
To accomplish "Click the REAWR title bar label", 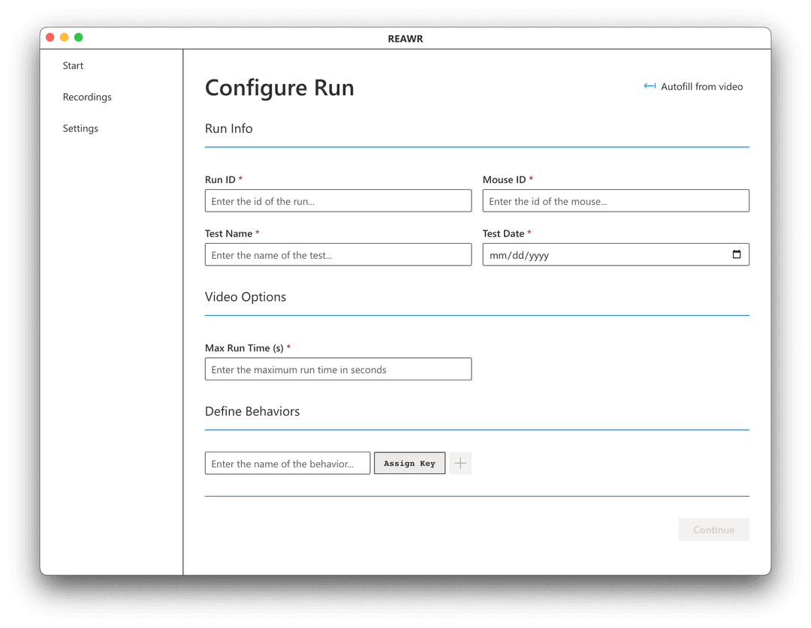I will (x=405, y=38).
